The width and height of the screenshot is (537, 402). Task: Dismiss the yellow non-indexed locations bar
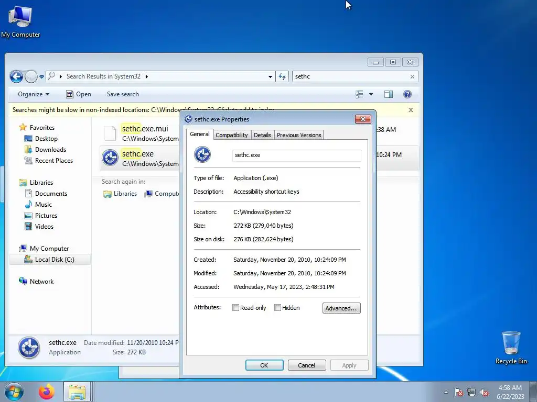coord(411,110)
